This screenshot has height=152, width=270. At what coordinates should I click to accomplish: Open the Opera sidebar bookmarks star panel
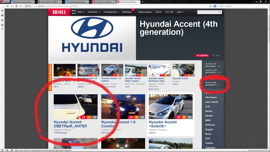point(2,11)
